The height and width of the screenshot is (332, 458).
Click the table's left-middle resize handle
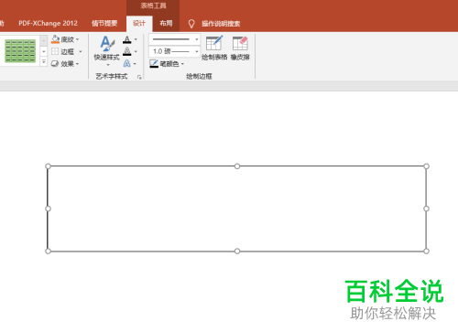click(x=48, y=209)
